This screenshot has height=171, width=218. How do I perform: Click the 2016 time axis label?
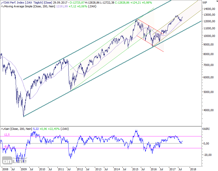[x=154, y=169]
